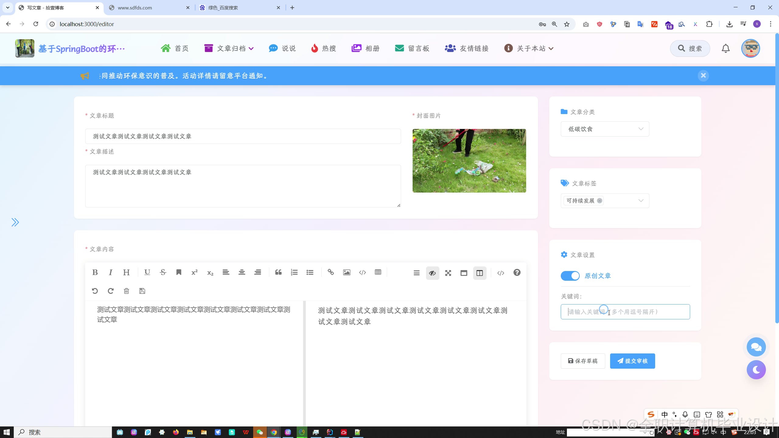
Task: Click the 提交审核 button
Action: click(x=632, y=361)
